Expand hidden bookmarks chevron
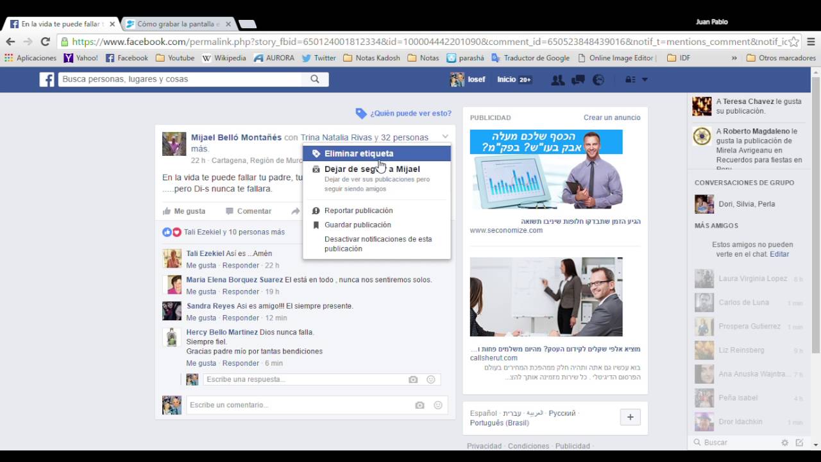The image size is (821, 462). pos(734,58)
